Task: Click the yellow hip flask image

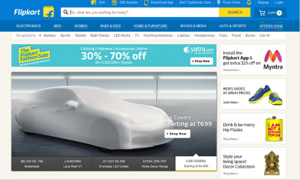Action: pos(274,128)
